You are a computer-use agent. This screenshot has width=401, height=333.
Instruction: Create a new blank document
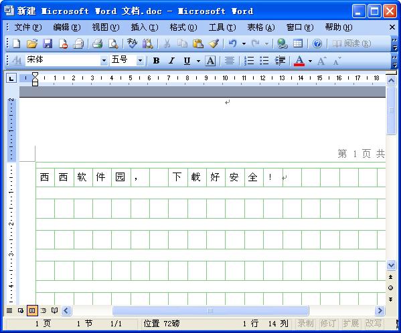pos(16,43)
